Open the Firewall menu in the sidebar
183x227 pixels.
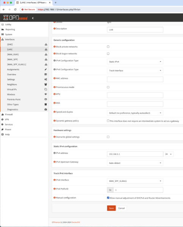tap(9, 114)
